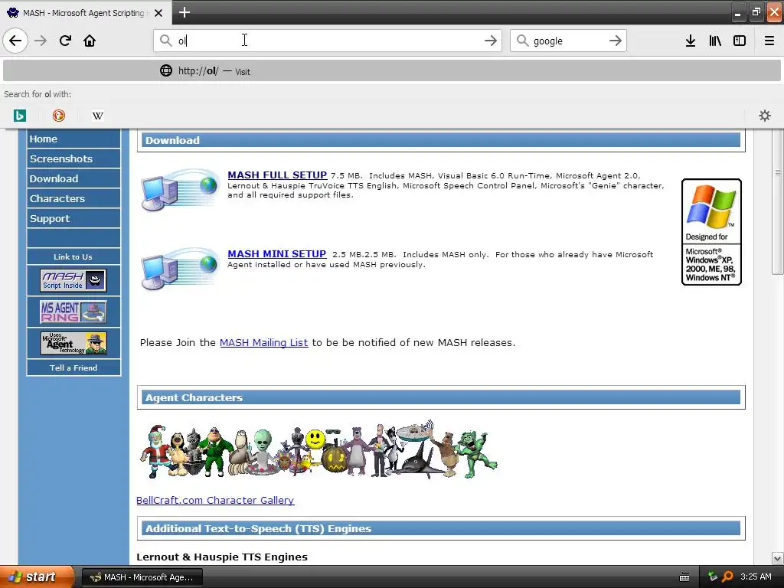The height and width of the screenshot is (588, 784).
Task: Open the MASH Mailing List link
Action: pos(263,342)
